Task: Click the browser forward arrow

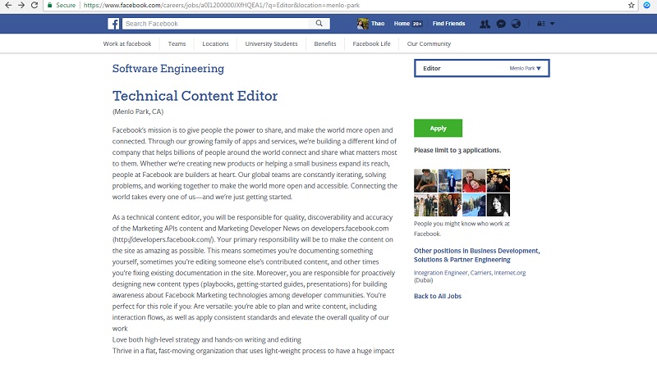Action: tap(21, 6)
